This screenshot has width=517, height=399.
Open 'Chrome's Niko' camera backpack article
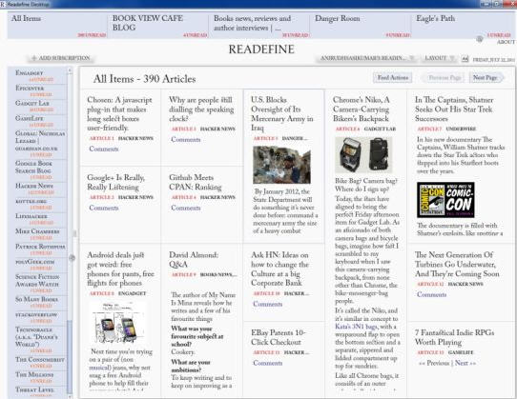[362, 110]
